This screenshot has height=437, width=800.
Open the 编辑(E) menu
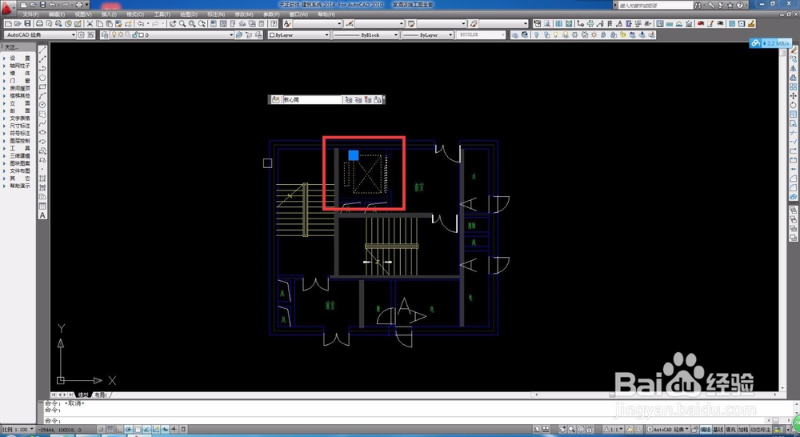(x=57, y=14)
